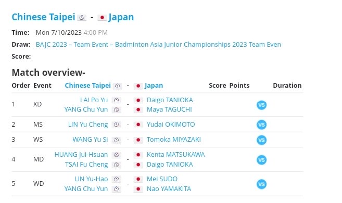Screen dimensions: 342x203
Task: Click Japan flag beside Yudai OKIMOTO
Action: (138, 125)
